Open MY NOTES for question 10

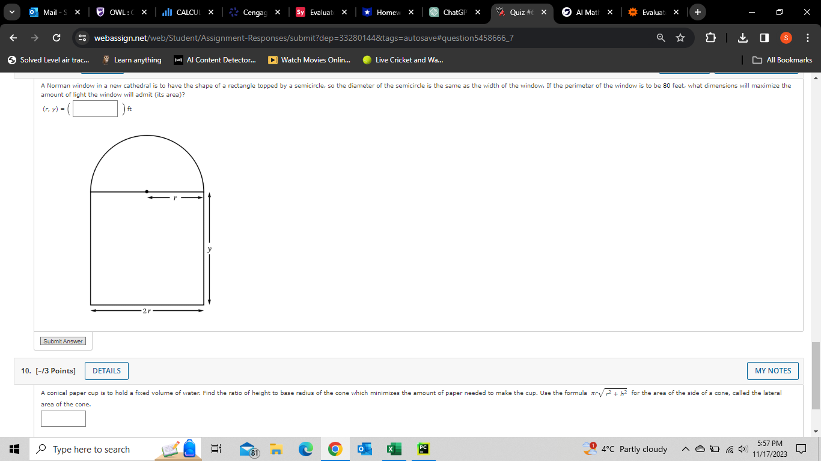[772, 370]
